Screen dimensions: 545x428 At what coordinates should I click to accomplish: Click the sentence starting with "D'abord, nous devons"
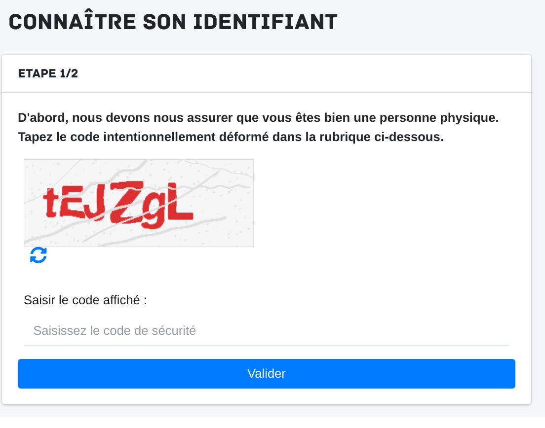tap(259, 118)
